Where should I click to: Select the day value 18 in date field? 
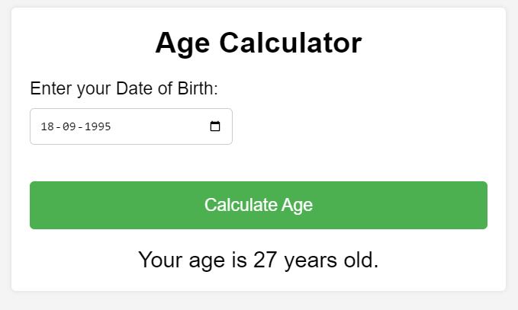(x=47, y=127)
